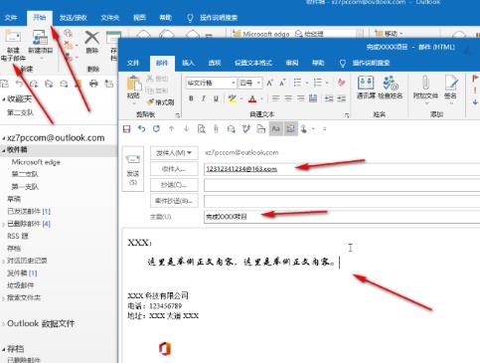Open the Address Book icon
Screen dimensions: 480x363
[366, 83]
